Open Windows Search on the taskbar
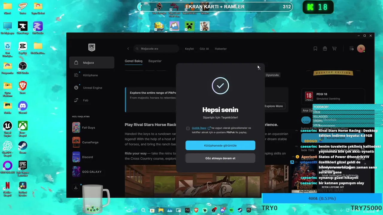Screen dimensions: 383x215 pyautogui.click(x=143, y=210)
